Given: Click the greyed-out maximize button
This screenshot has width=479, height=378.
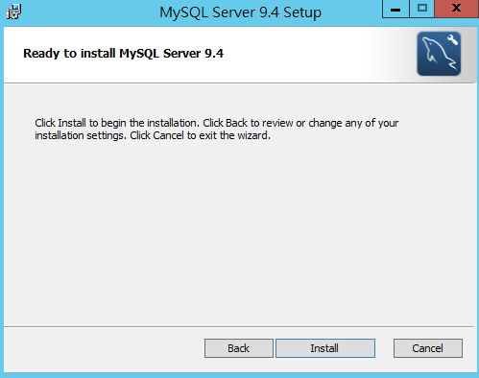Looking at the screenshot, I should [x=422, y=9].
